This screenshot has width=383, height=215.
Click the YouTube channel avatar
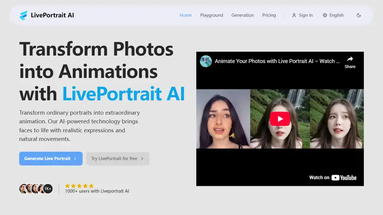pos(206,61)
